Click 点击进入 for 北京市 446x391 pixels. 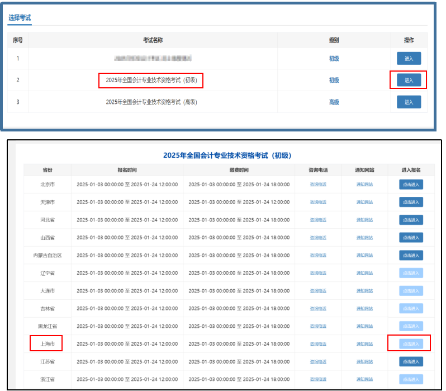tap(411, 184)
